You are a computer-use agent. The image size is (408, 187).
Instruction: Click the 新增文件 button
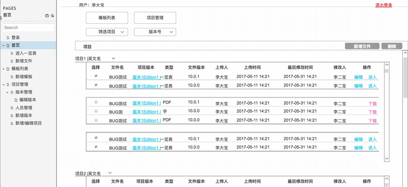pyautogui.click(x=362, y=46)
